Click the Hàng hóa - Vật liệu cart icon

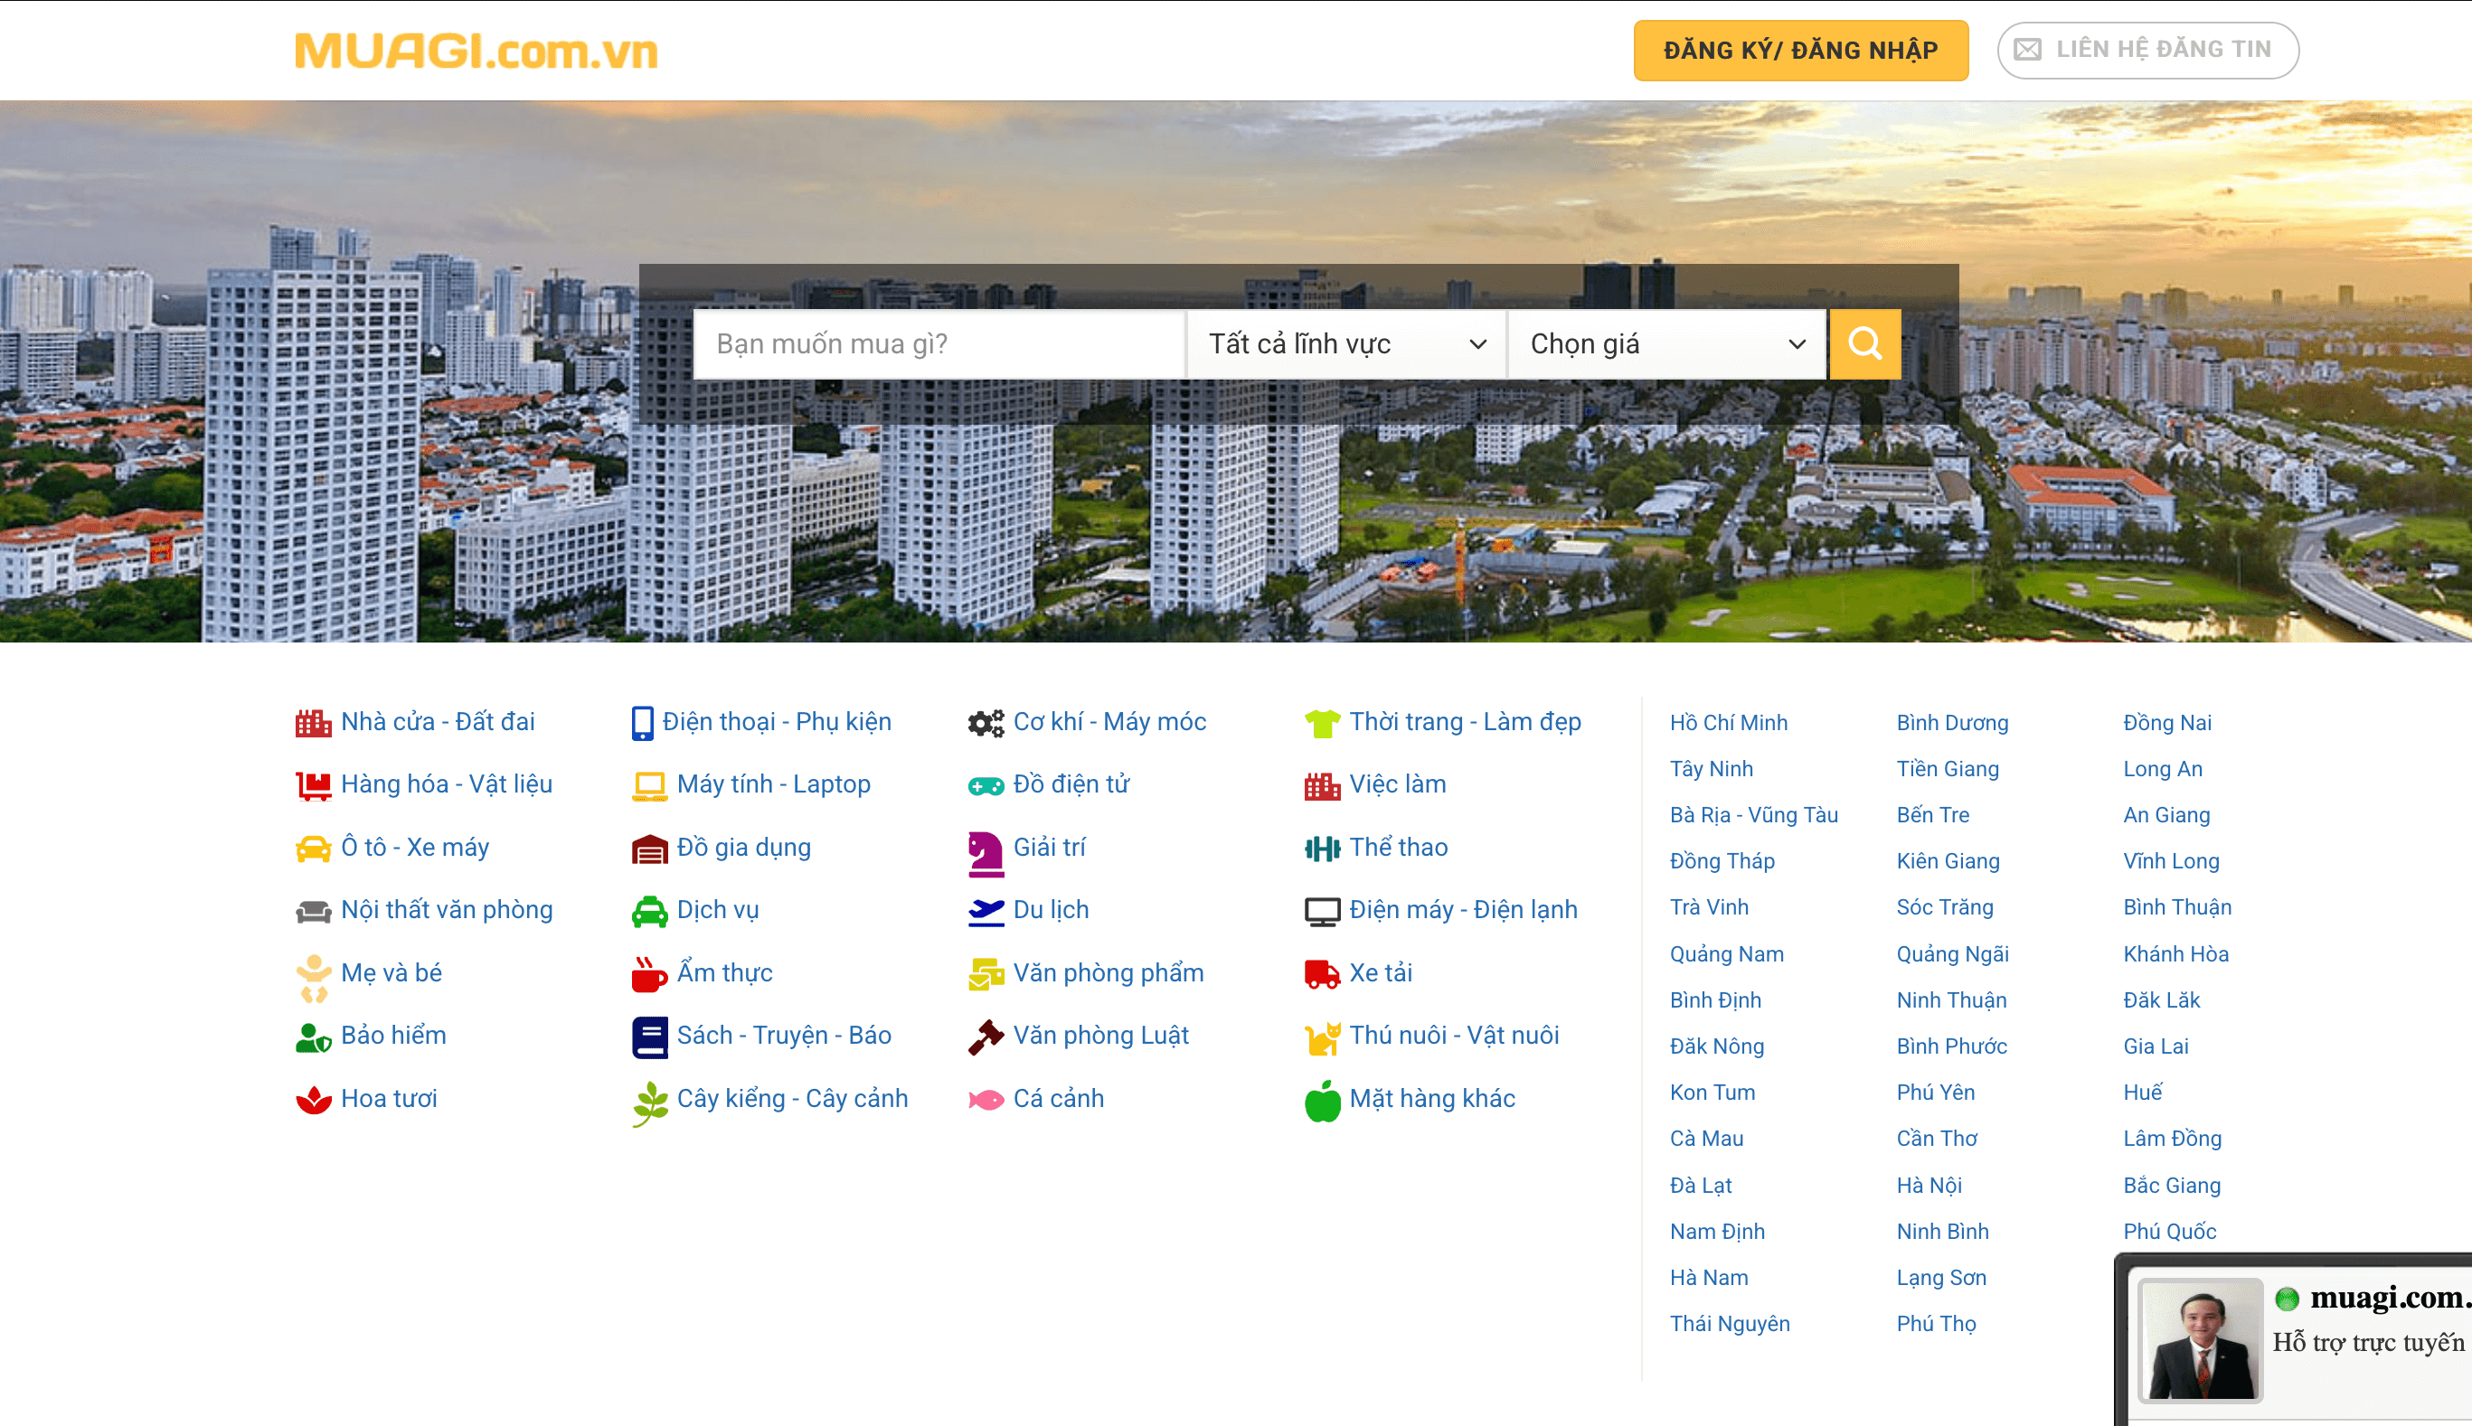pyautogui.click(x=314, y=785)
